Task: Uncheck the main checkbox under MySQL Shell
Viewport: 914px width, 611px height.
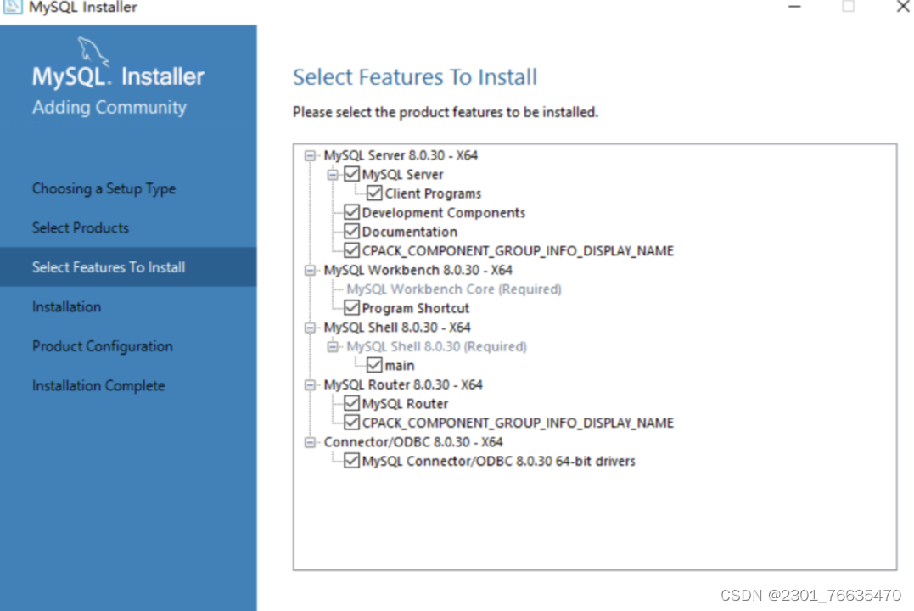Action: tap(374, 366)
